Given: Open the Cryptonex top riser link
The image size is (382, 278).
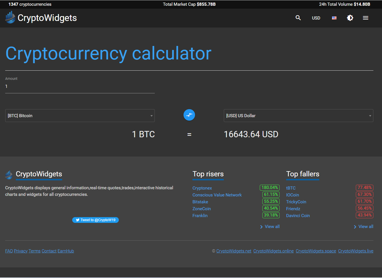Looking at the screenshot, I should 202,188.
